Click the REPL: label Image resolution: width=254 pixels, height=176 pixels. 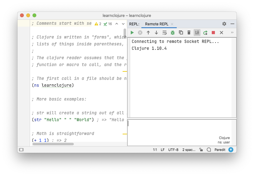click(x=134, y=24)
